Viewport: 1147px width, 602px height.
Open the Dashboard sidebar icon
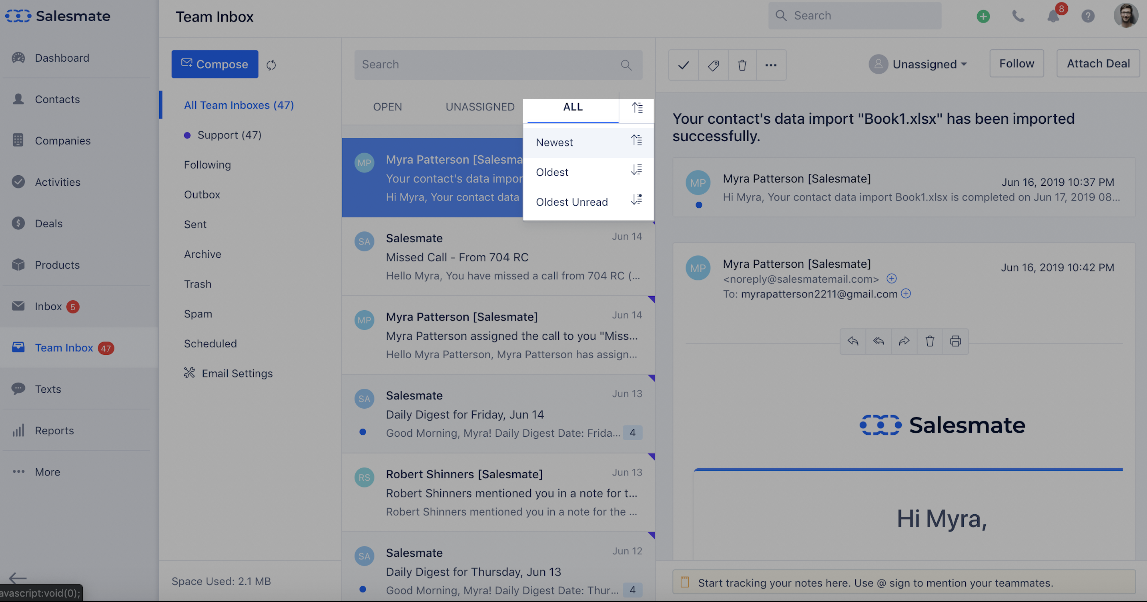18,58
